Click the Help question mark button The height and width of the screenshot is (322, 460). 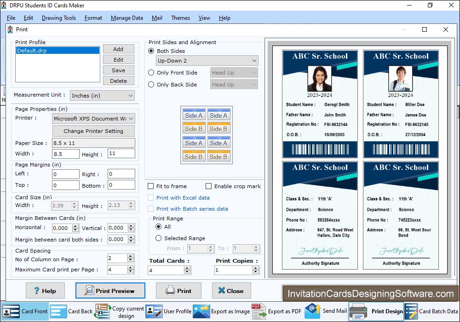(x=45, y=291)
